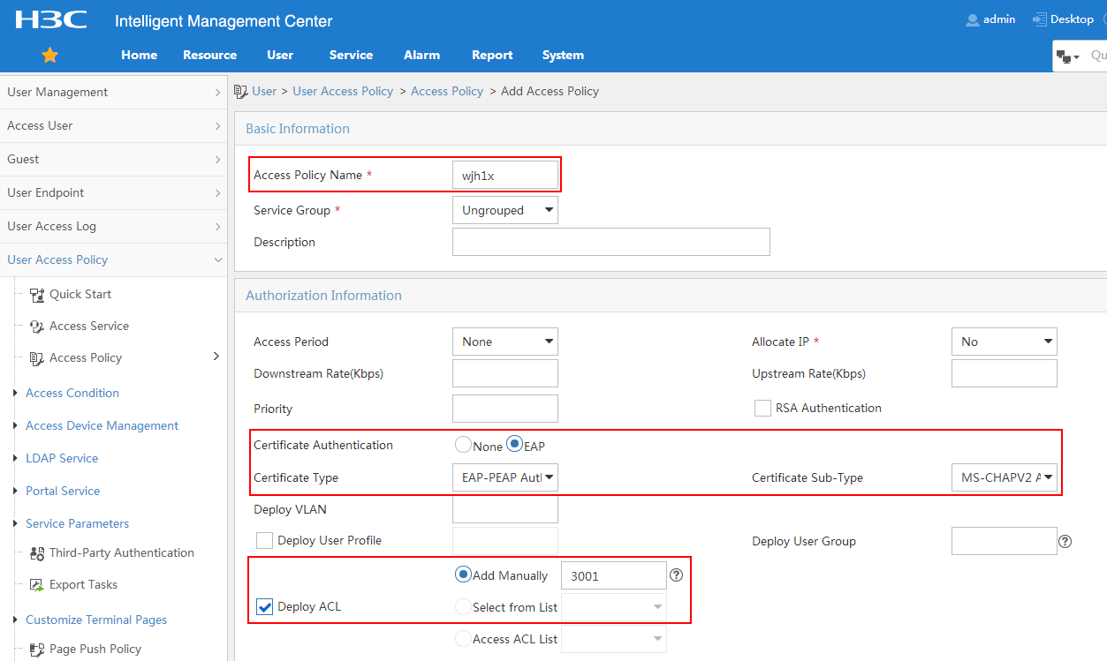Click Third-Party Authentication icon
This screenshot has height=661, width=1107.
37,553
